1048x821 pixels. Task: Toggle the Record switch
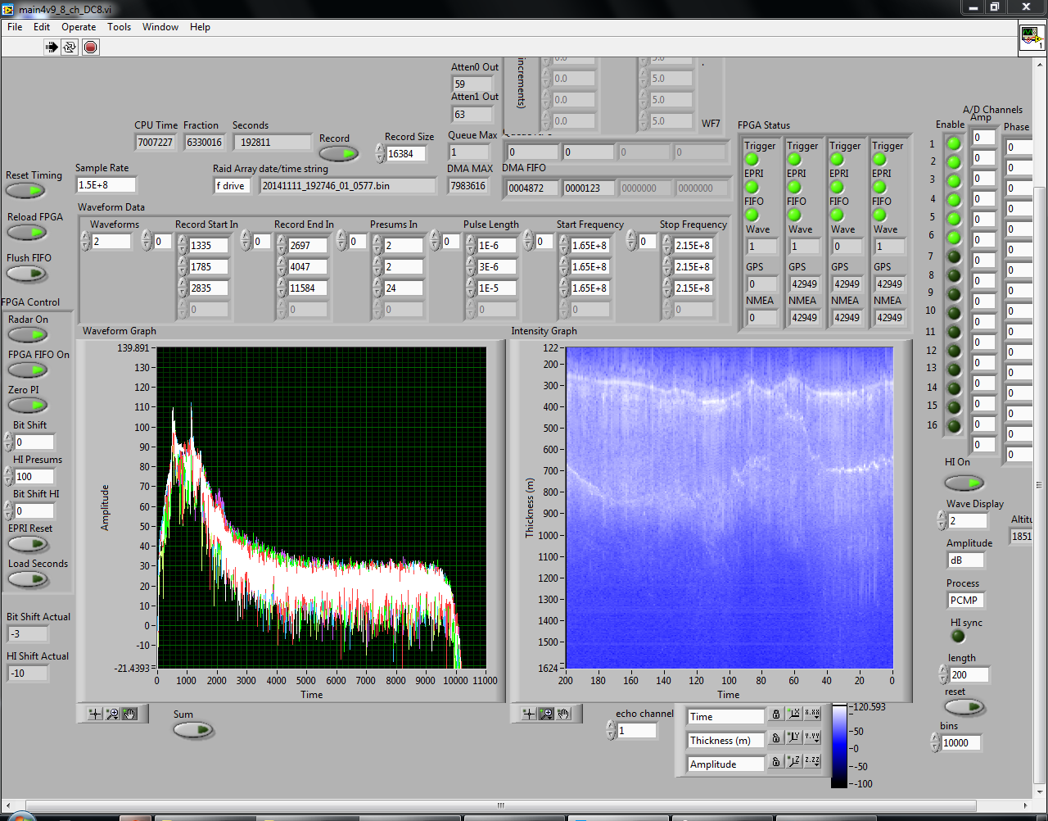[x=338, y=153]
